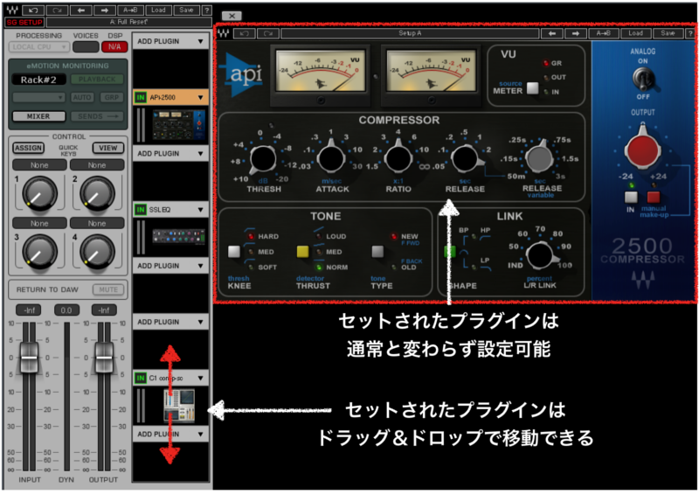699x494 pixels.
Task: Click macro knob 2
Action: pyautogui.click(x=97, y=194)
